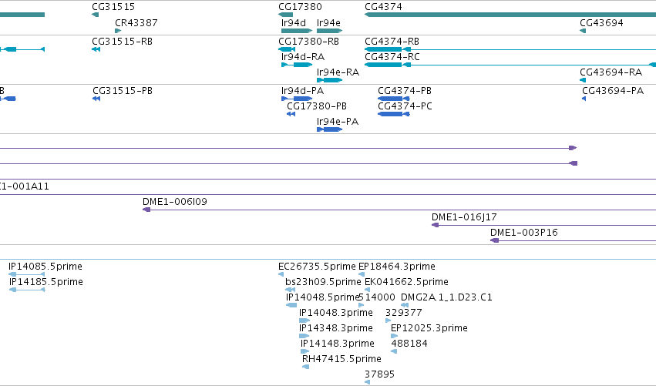Click the EP12025.3prime EST label
Viewport: 656px width, 386px height.
[x=429, y=328]
